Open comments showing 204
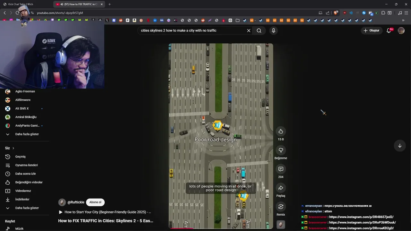The height and width of the screenshot is (231, 411). pyautogui.click(x=281, y=169)
